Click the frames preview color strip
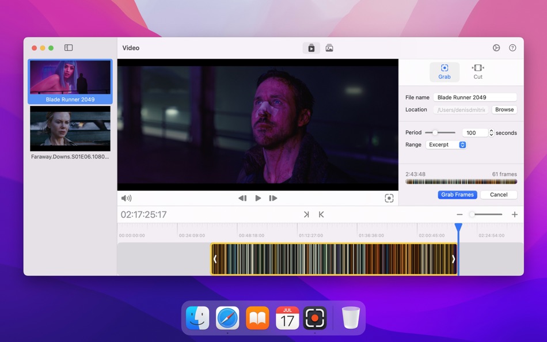 pyautogui.click(x=461, y=181)
